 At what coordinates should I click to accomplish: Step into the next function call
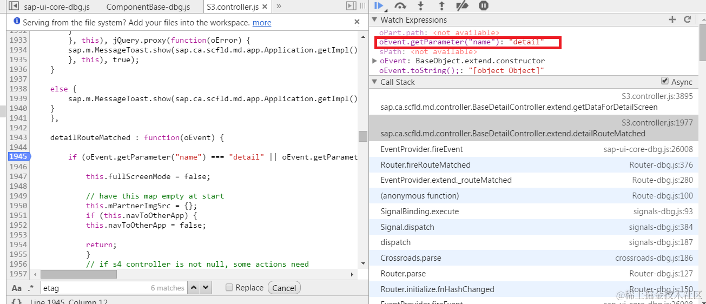point(421,6)
